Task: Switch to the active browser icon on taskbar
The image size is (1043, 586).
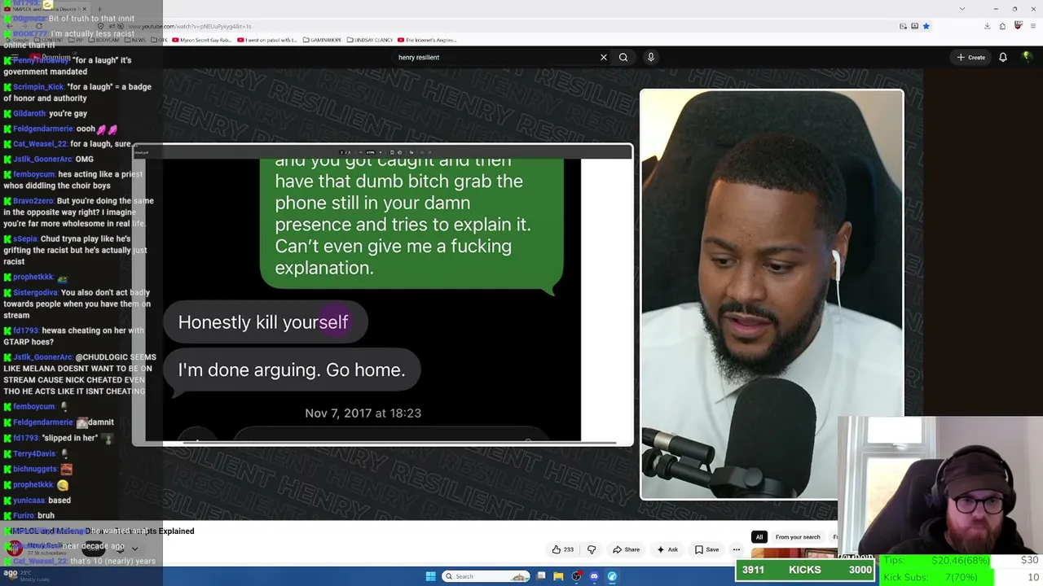Action: 612,576
